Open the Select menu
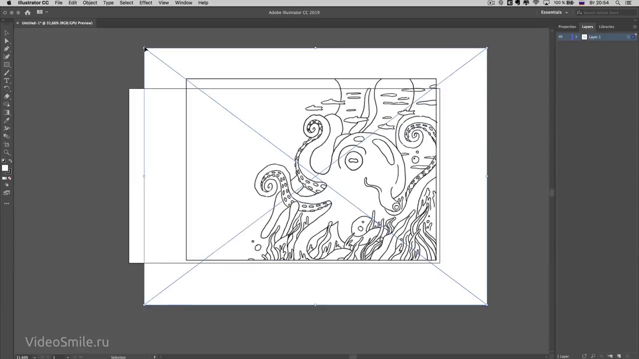 tap(126, 3)
